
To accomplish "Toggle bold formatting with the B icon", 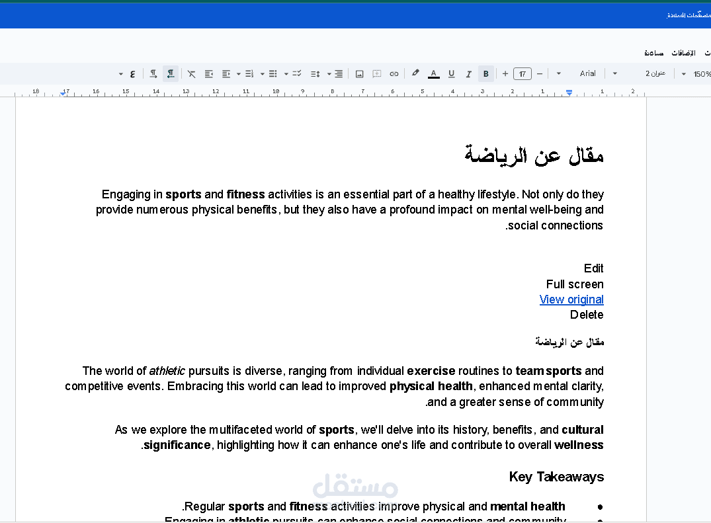I will [x=485, y=74].
